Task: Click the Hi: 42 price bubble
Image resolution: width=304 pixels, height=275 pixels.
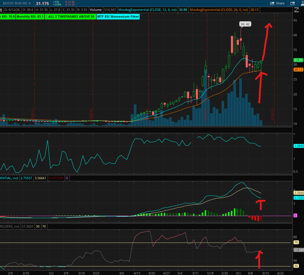Action: click(x=245, y=24)
